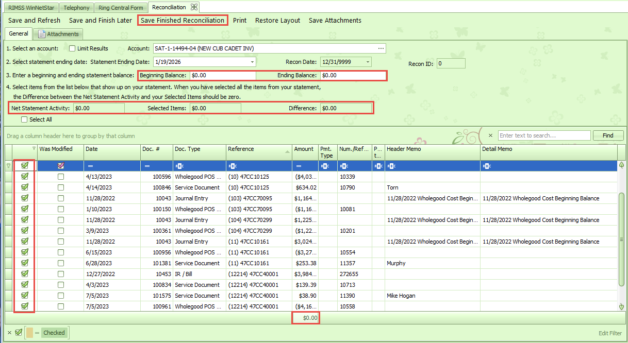Click the Attachments tab document icon

[42, 34]
